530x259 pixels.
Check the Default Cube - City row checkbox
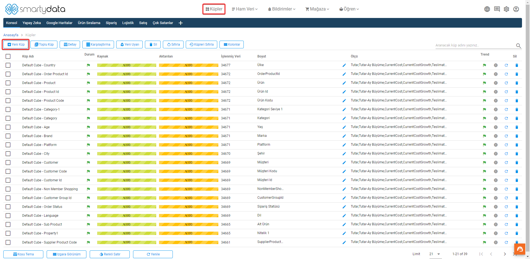pyautogui.click(x=8, y=154)
